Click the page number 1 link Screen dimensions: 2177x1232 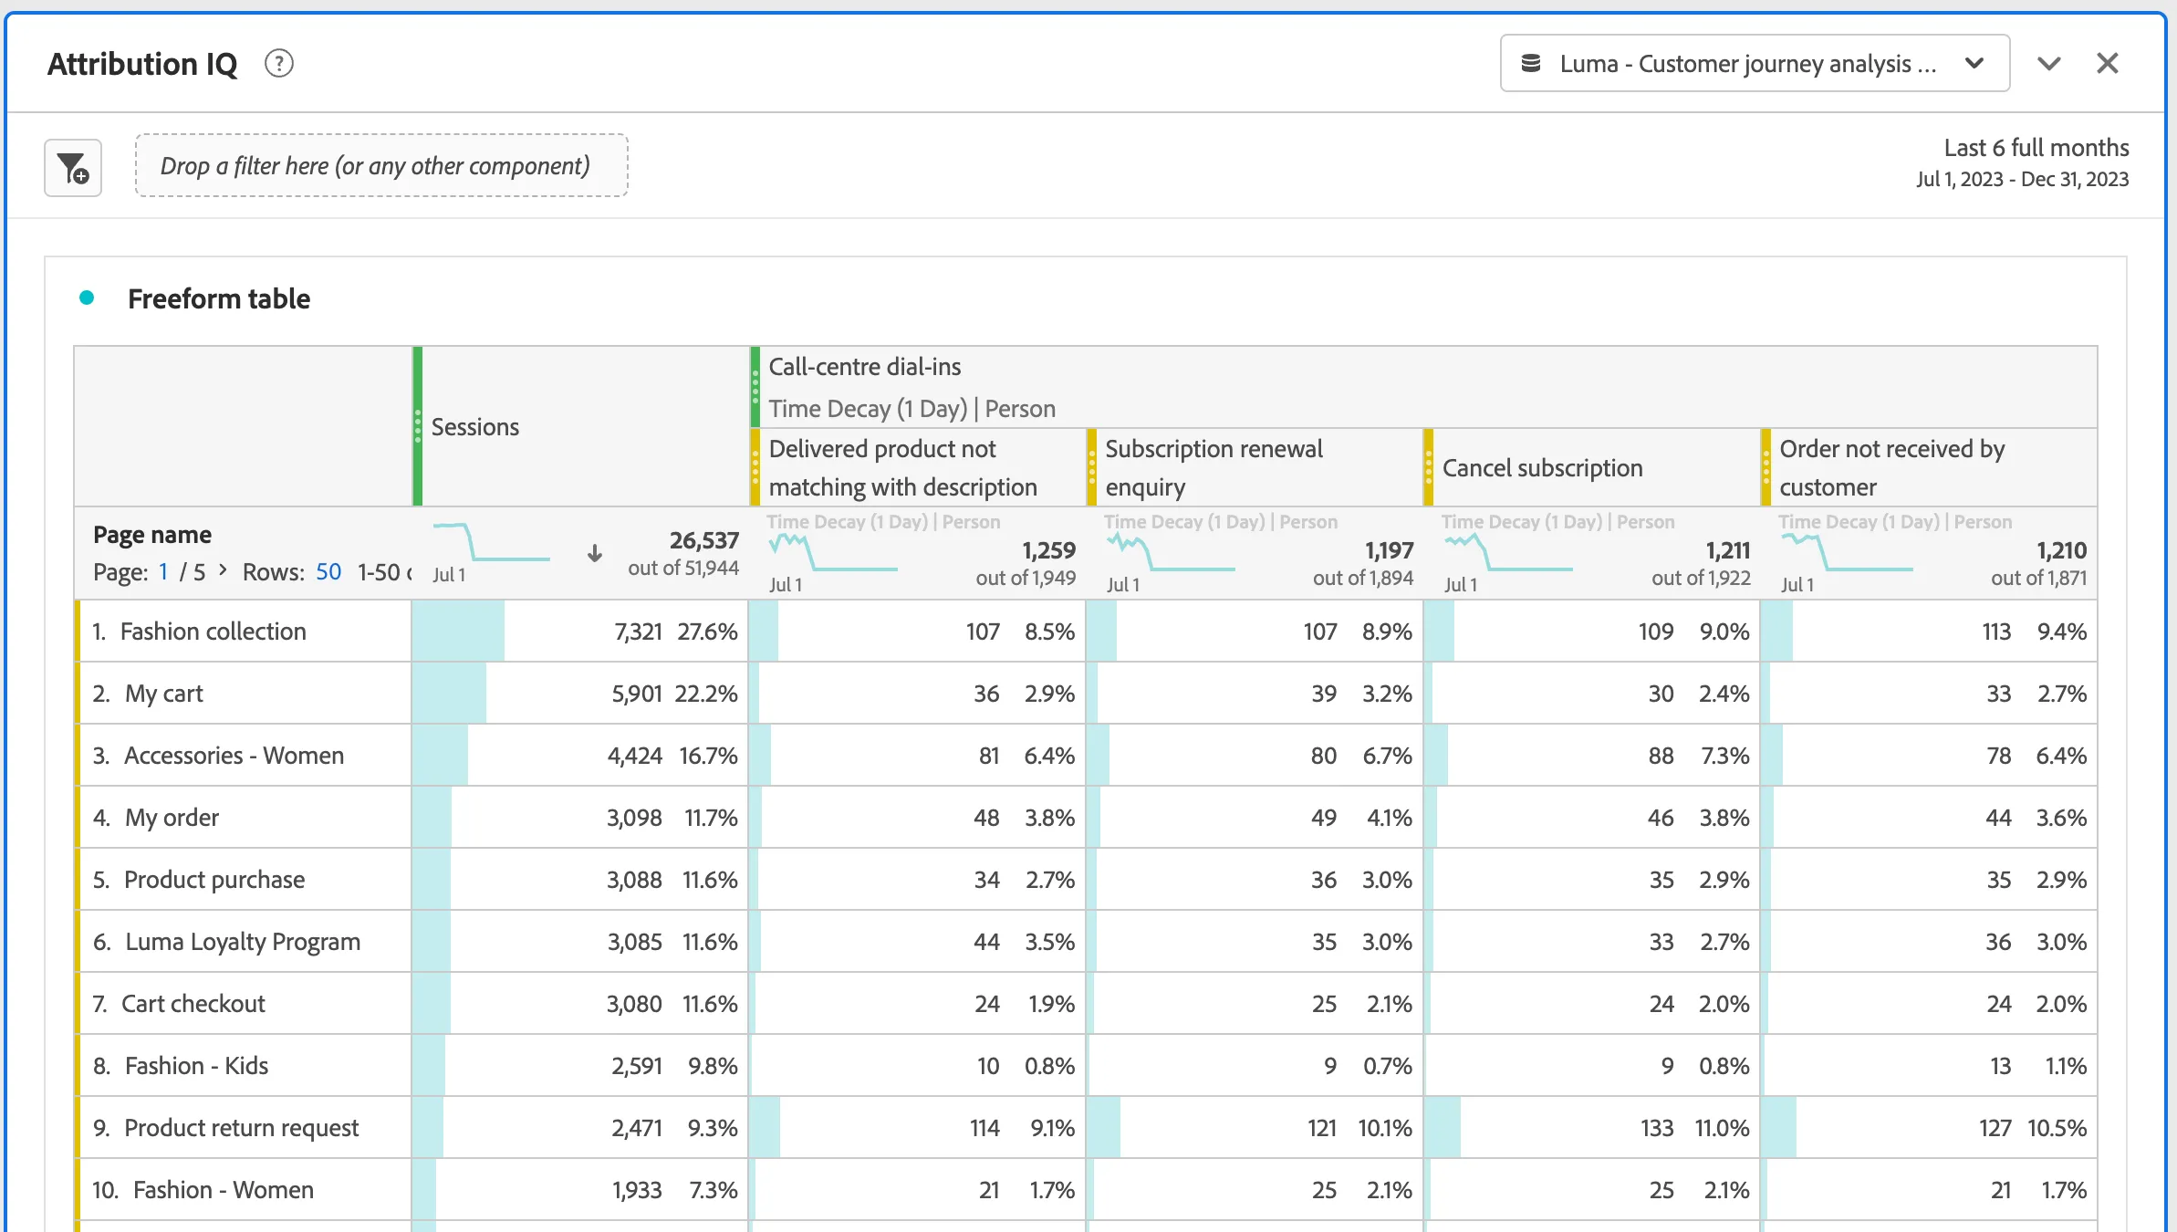coord(163,571)
